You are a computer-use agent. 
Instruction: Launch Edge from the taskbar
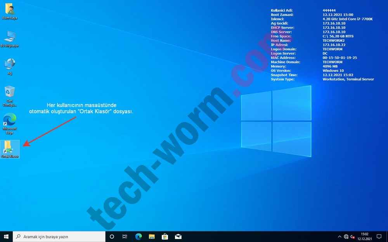click(x=139, y=236)
